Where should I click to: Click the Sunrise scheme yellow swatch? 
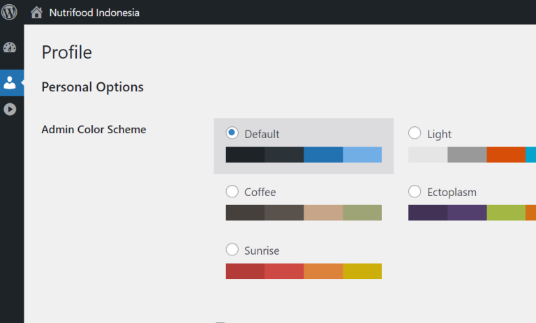(362, 271)
